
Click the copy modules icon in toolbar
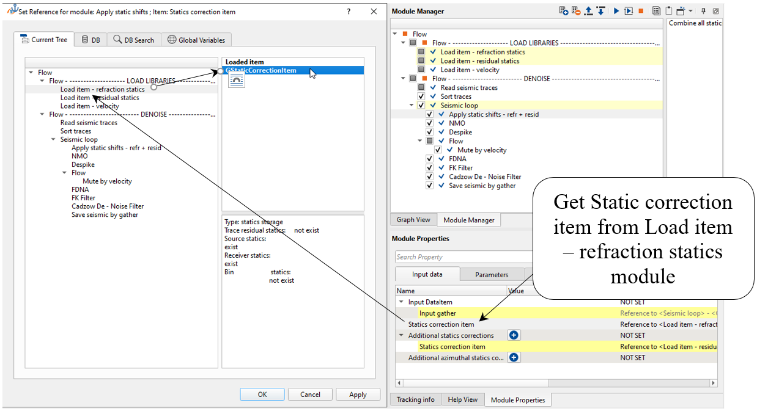(656, 11)
